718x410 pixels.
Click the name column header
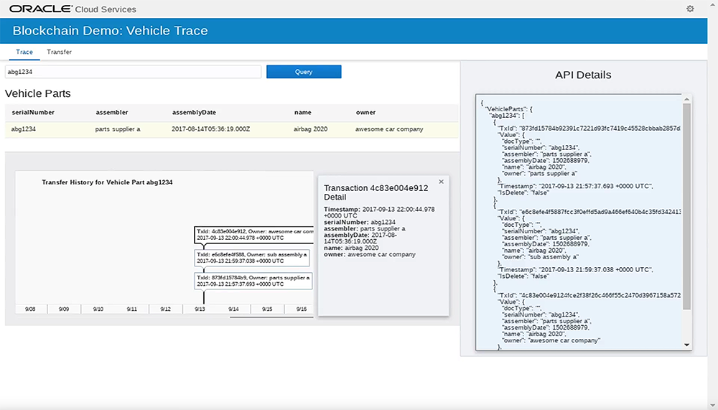[303, 112]
